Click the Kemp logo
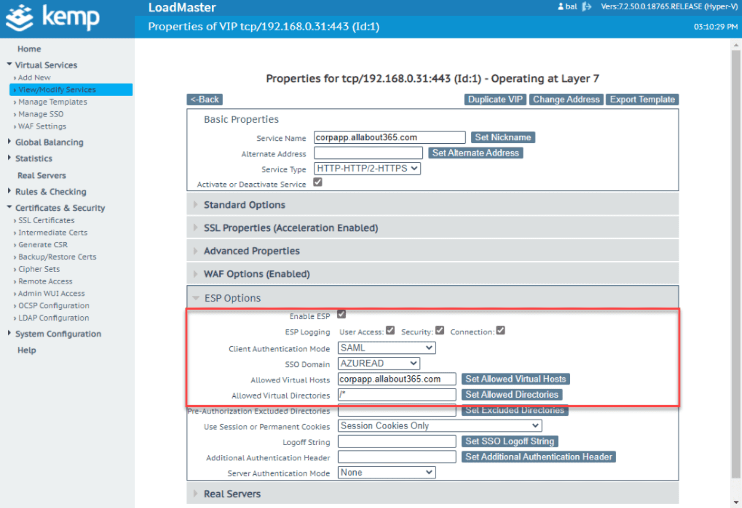This screenshot has height=508, width=742. 52,18
